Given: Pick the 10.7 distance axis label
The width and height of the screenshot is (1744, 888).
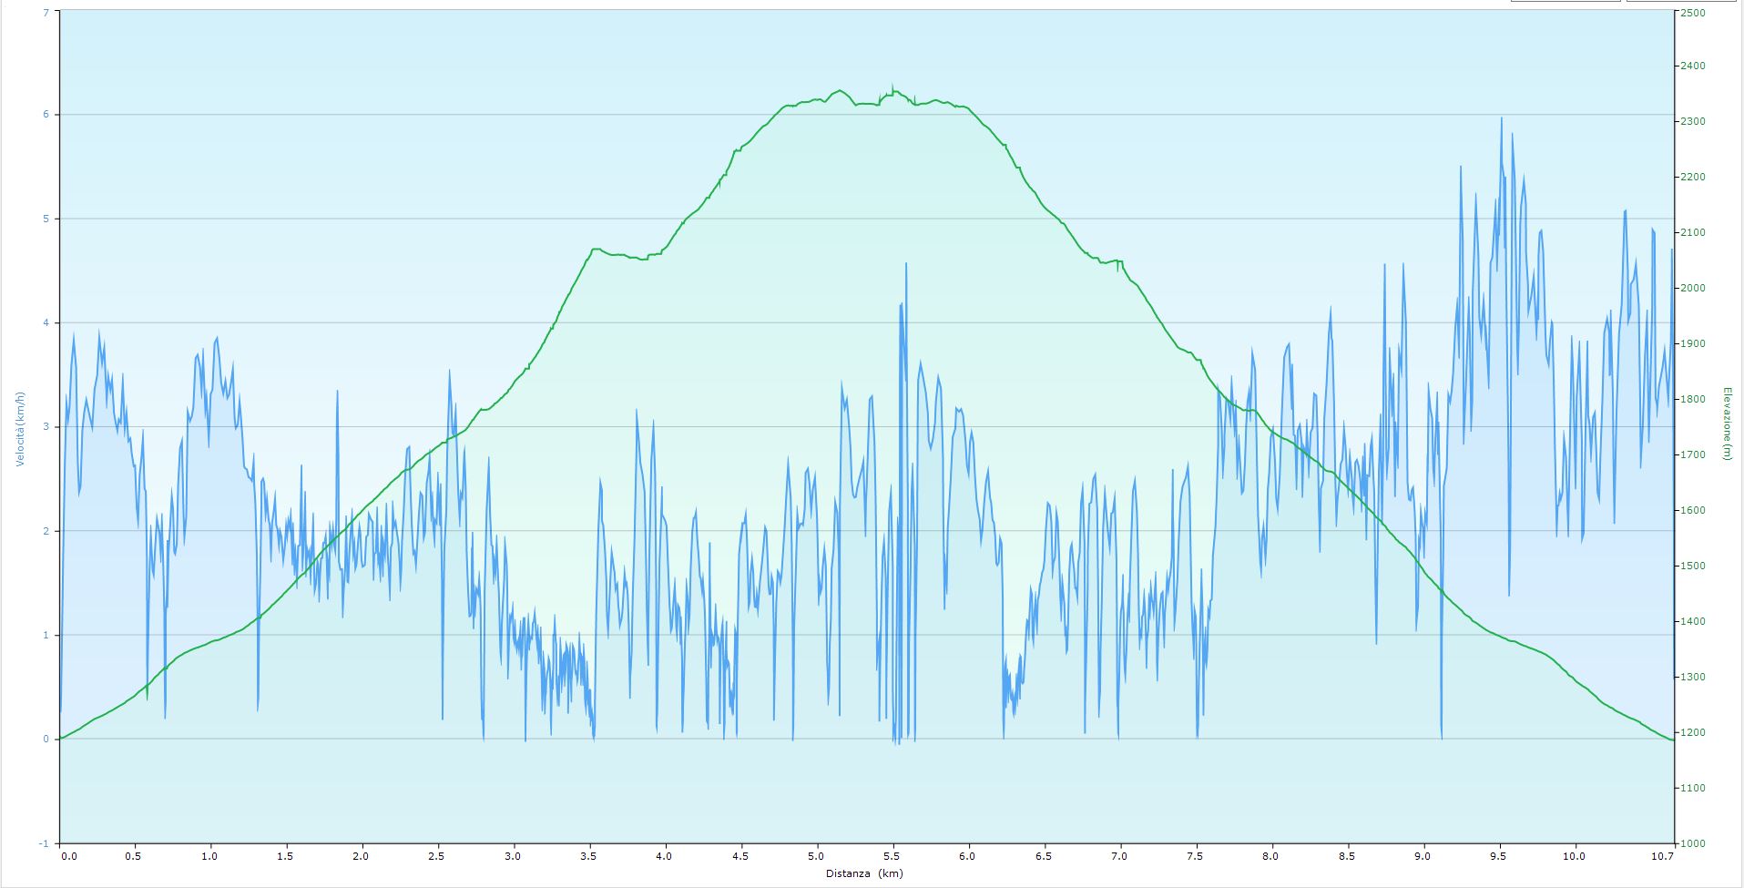Looking at the screenshot, I should 1664,856.
